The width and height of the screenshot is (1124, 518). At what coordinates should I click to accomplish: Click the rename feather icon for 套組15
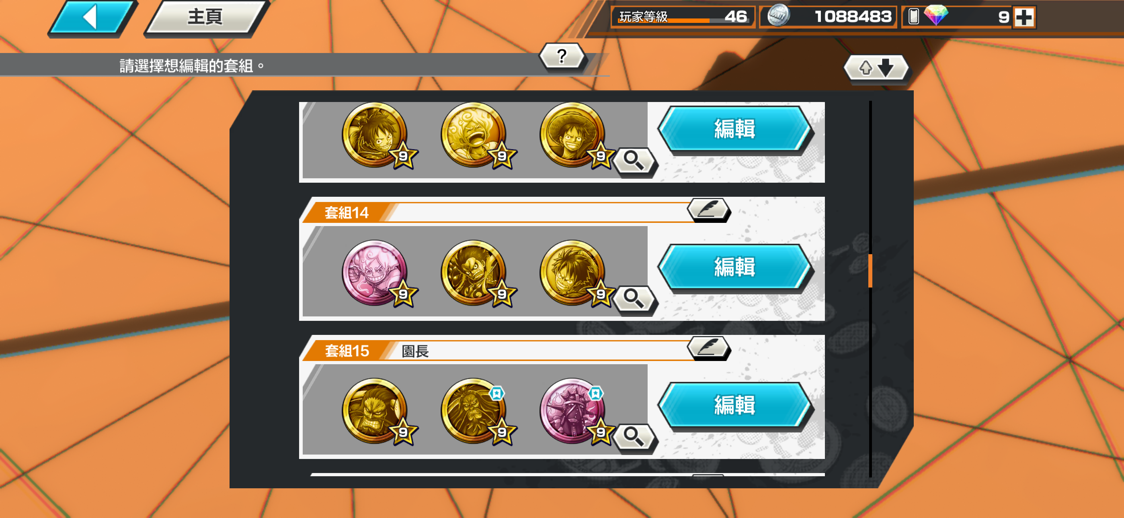coord(709,348)
